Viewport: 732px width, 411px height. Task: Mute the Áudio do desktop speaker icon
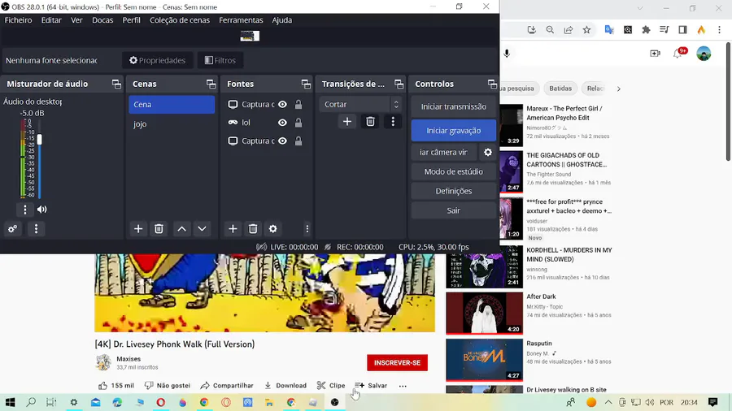tap(42, 210)
